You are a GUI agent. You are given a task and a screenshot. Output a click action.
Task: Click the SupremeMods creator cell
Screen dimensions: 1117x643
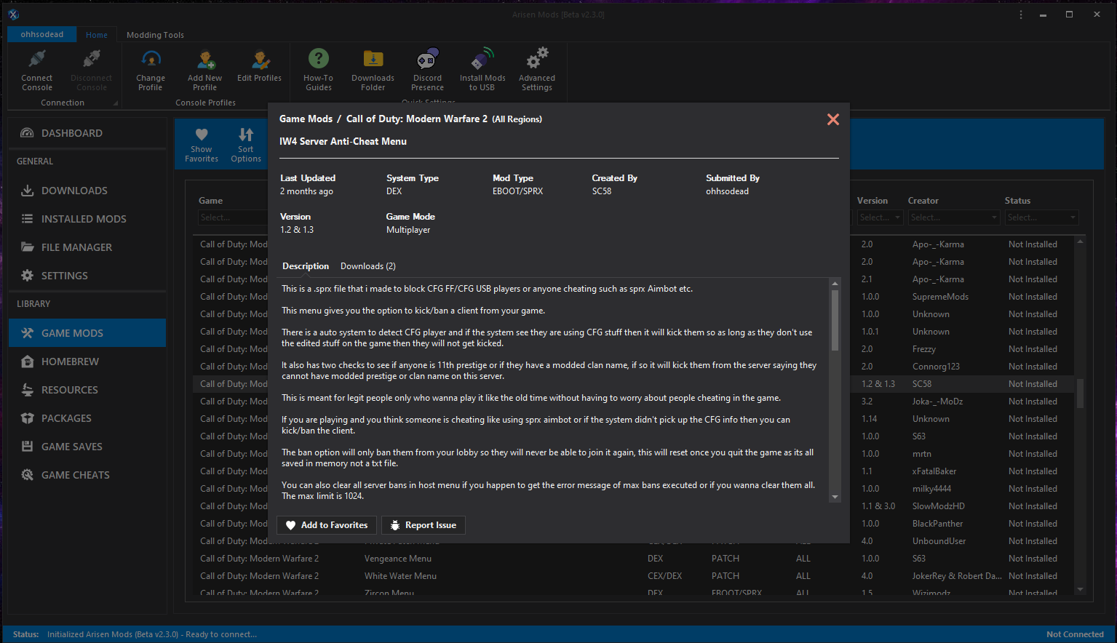point(940,297)
